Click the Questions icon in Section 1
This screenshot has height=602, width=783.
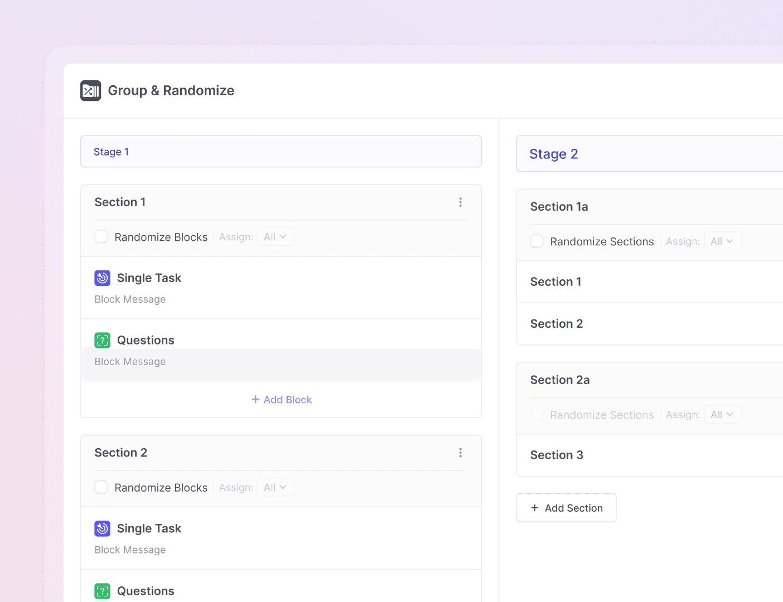[102, 340]
